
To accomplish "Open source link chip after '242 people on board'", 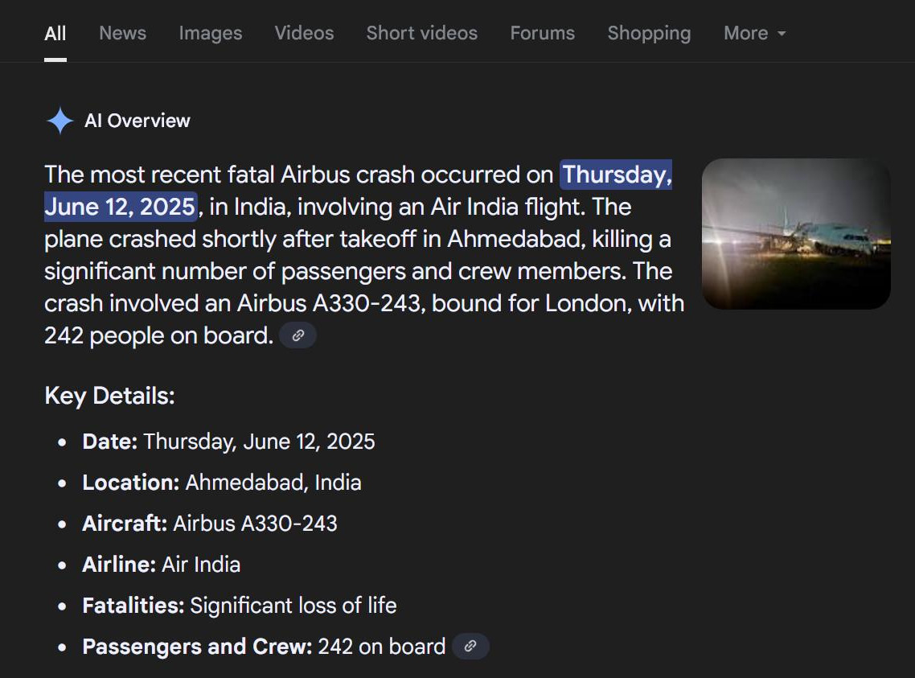I will (297, 335).
